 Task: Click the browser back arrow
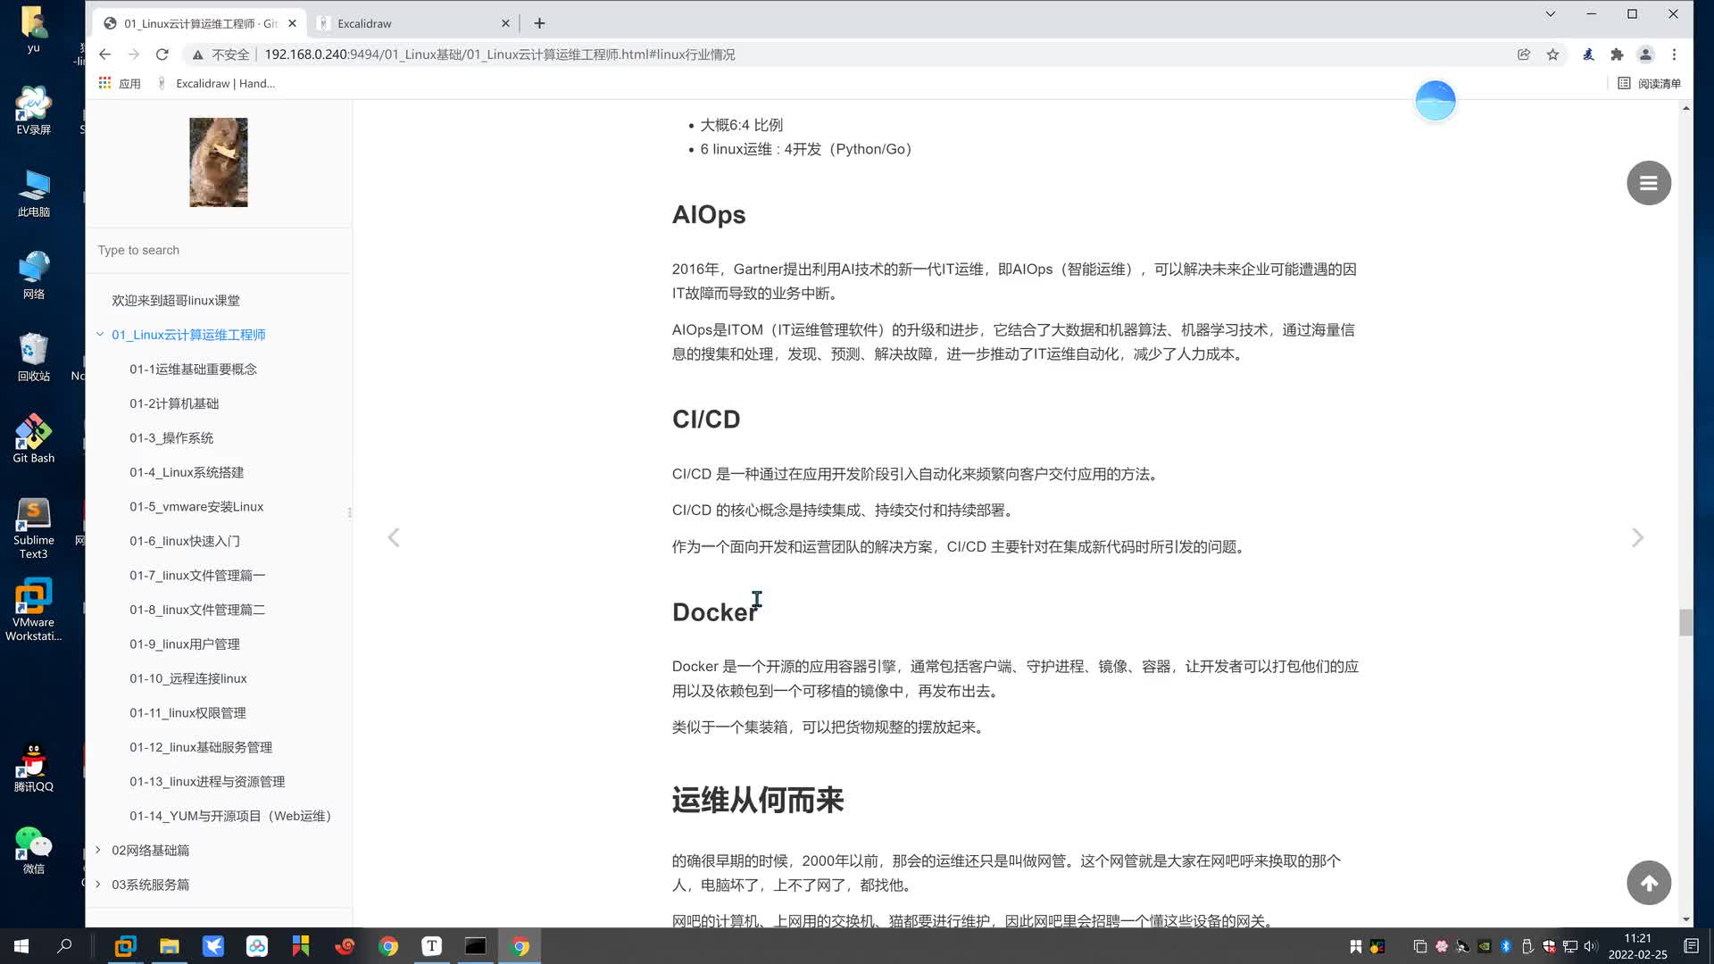pos(104,54)
